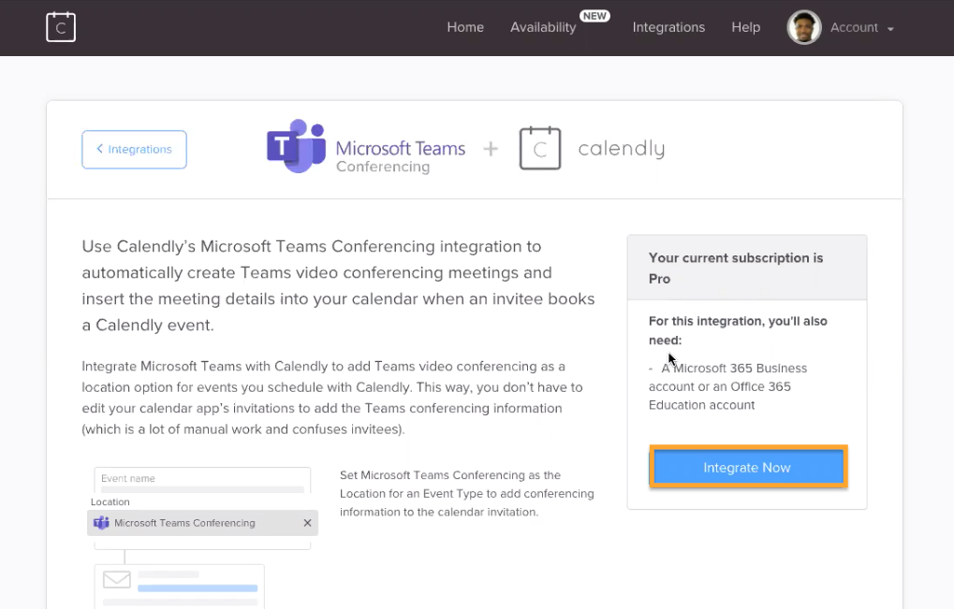Click the Microsoft Teams logo icon

point(296,147)
